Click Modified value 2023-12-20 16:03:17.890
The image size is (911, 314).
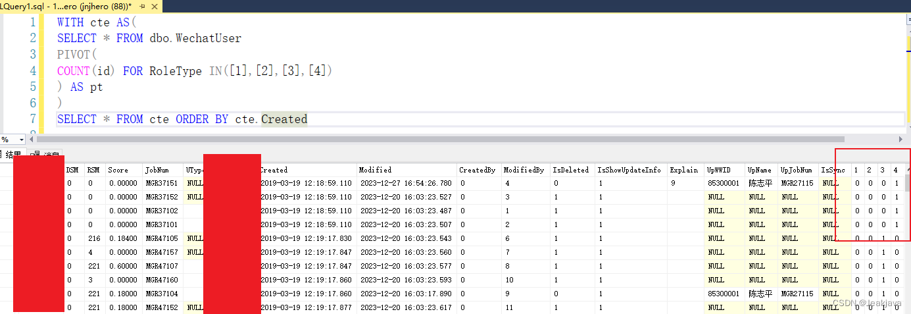point(406,294)
